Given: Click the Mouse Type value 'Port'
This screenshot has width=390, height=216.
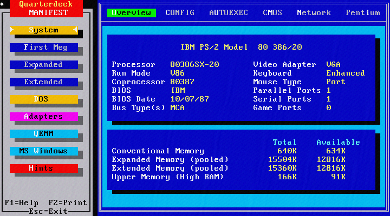Looking at the screenshot, I should [x=336, y=82].
